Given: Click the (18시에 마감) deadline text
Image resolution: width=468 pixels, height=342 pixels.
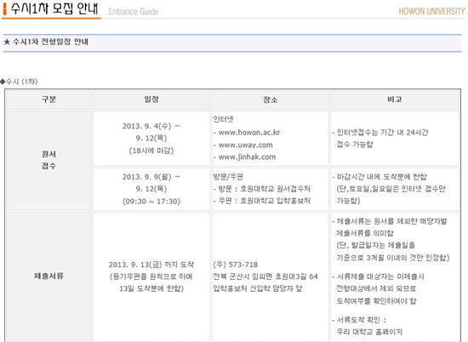Looking at the screenshot, I should (x=151, y=151).
